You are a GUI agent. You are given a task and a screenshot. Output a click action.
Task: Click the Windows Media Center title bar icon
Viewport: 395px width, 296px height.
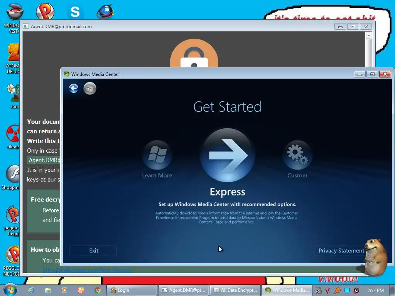pos(66,74)
